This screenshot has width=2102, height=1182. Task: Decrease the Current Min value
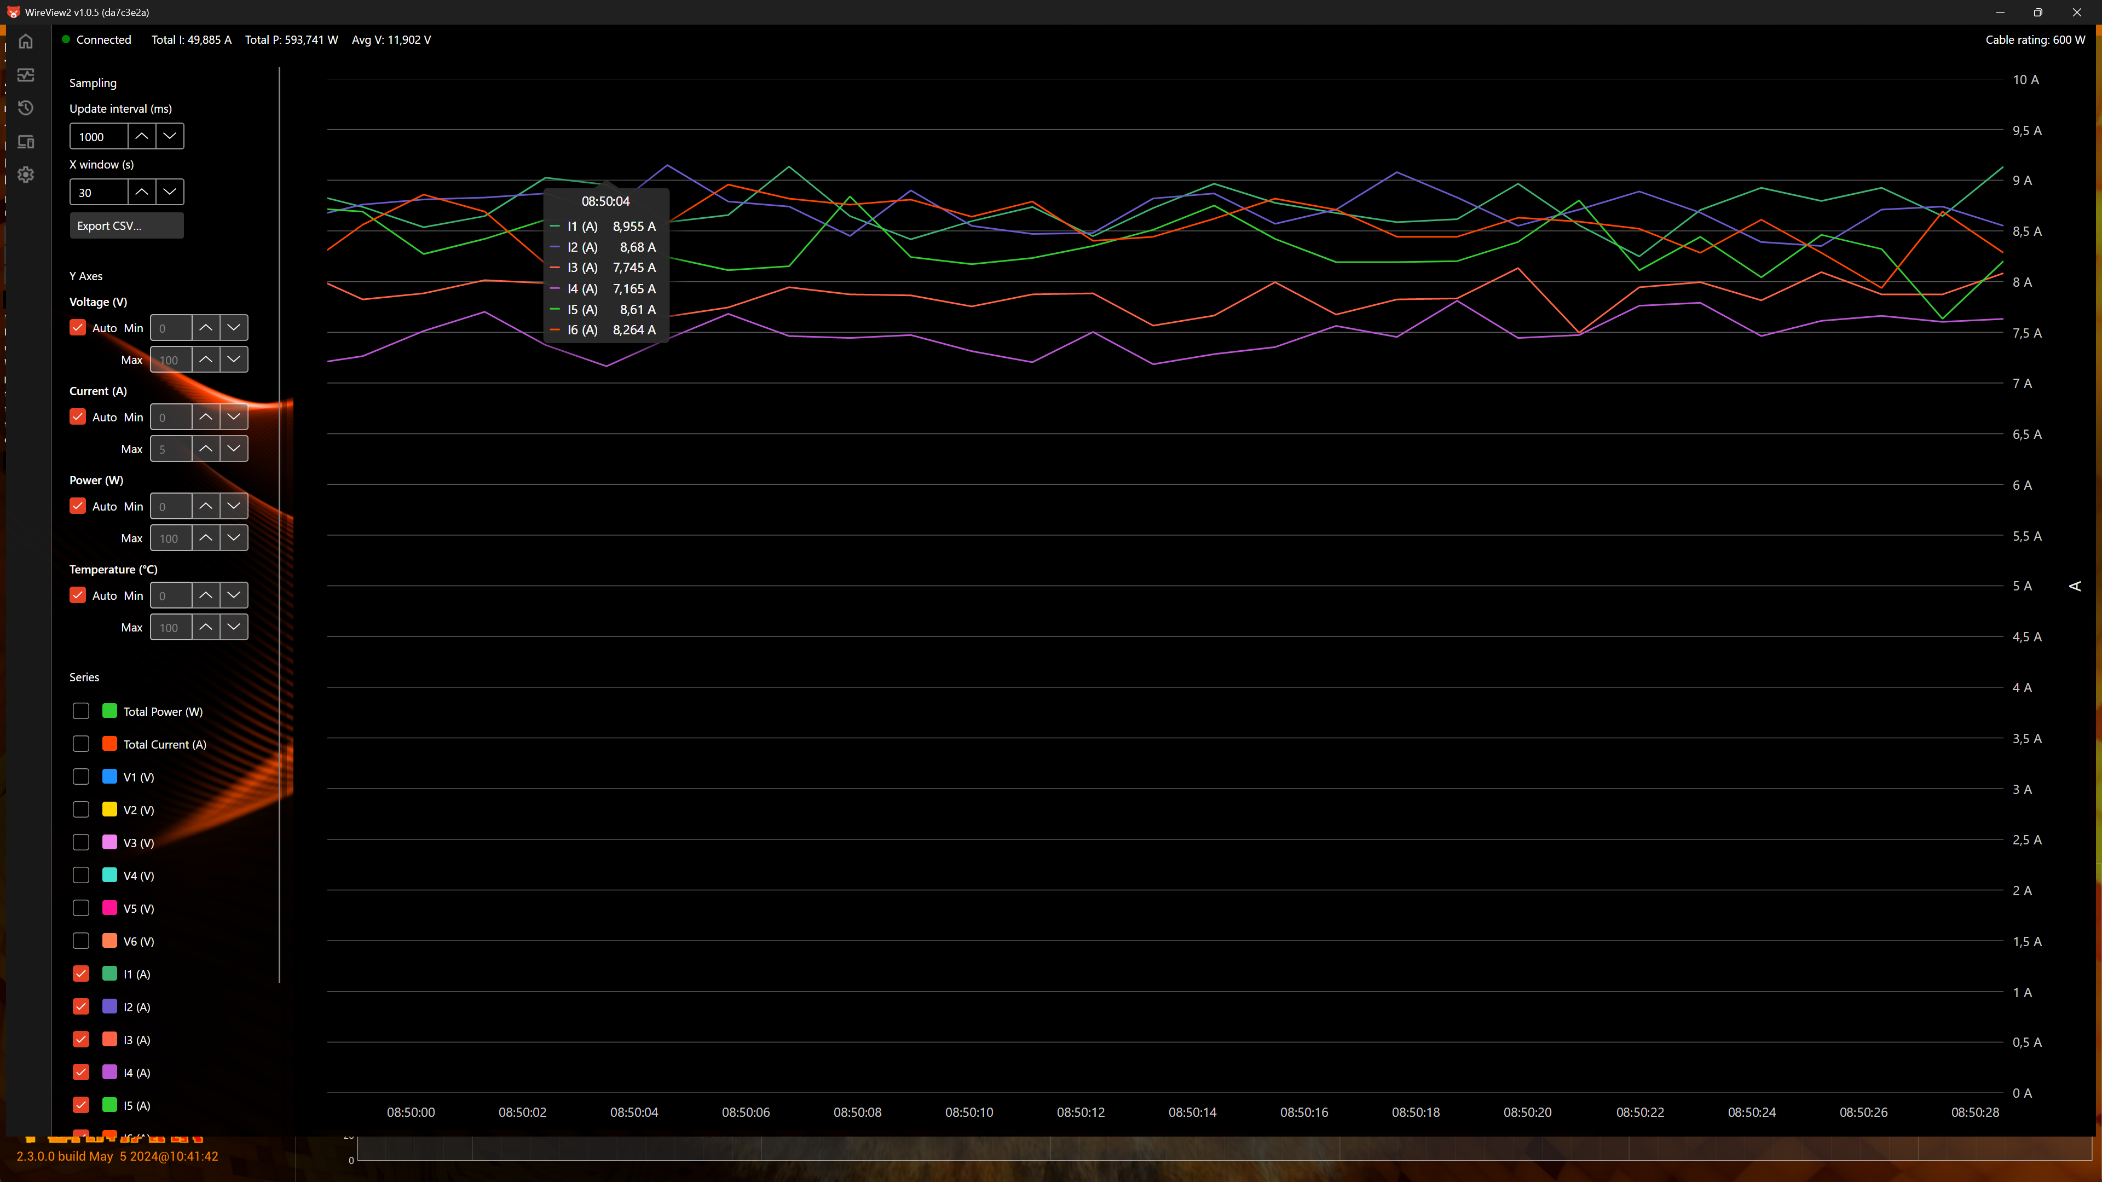coord(234,417)
